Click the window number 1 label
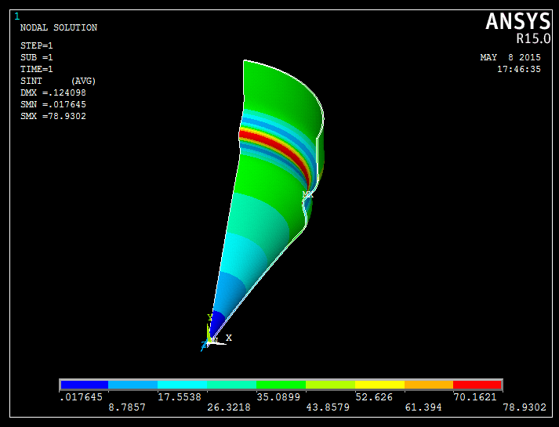Screen dimensions: 559x427 point(17,16)
